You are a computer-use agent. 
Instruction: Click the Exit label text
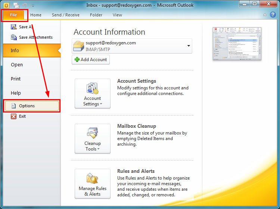coord(22,116)
